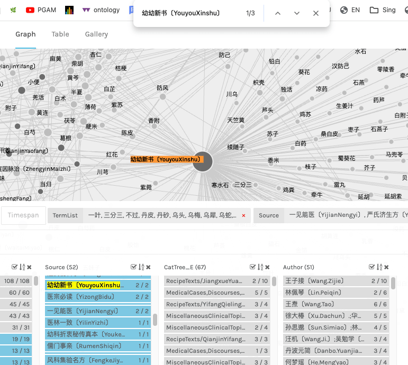Go to previous find result

[x=278, y=13]
